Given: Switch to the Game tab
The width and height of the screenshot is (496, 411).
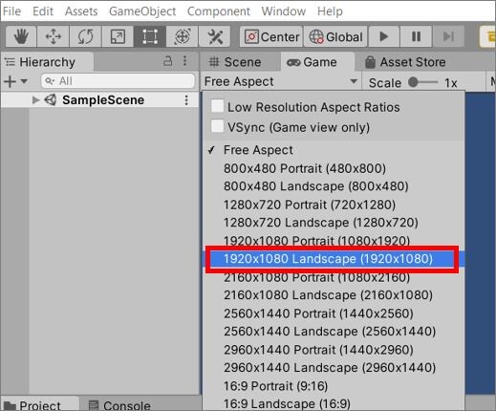Looking at the screenshot, I should (317, 62).
